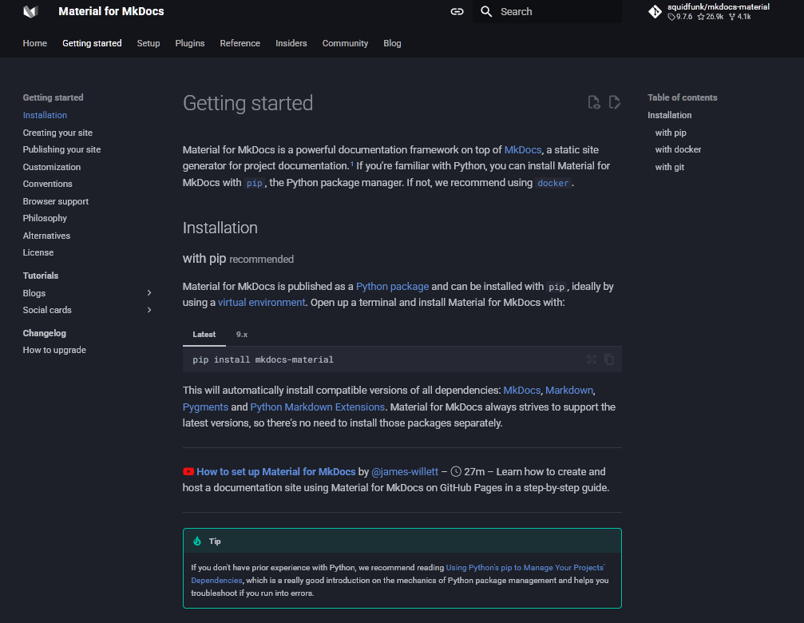The image size is (804, 623).
Task: View source of this page icon
Action: [x=594, y=102]
